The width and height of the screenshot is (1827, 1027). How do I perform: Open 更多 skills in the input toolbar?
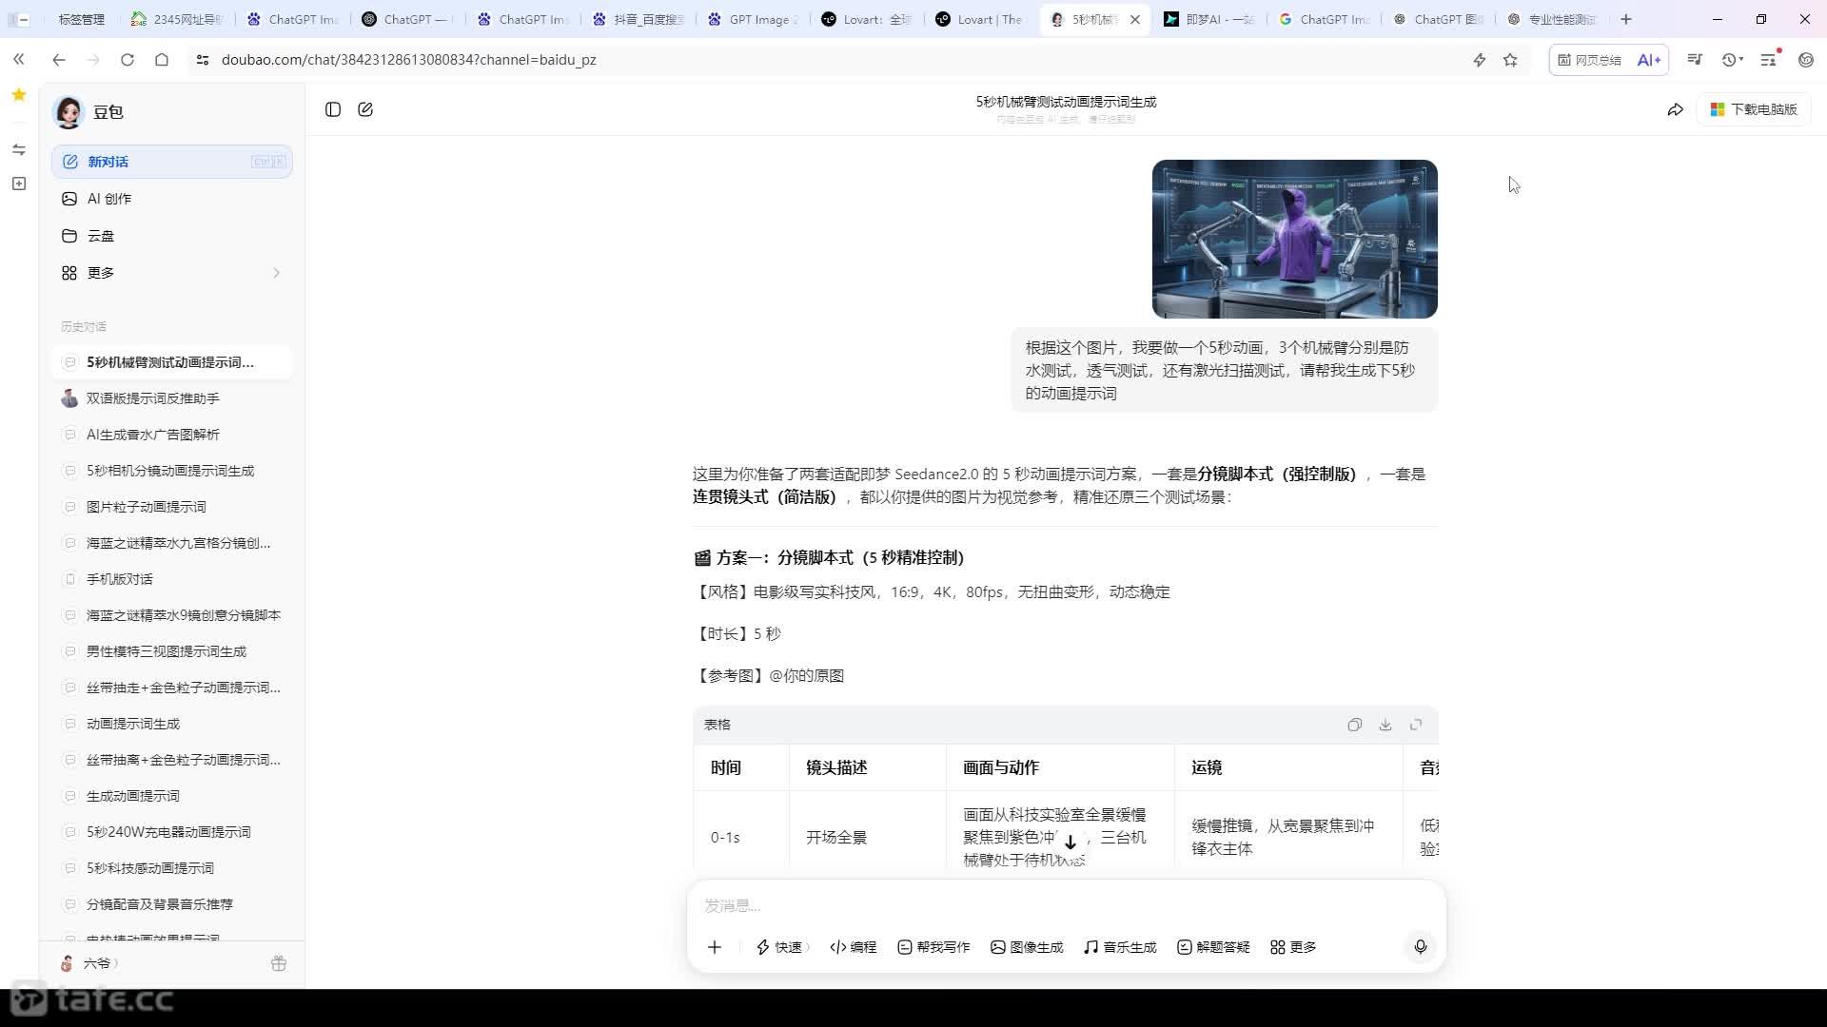click(x=1293, y=947)
